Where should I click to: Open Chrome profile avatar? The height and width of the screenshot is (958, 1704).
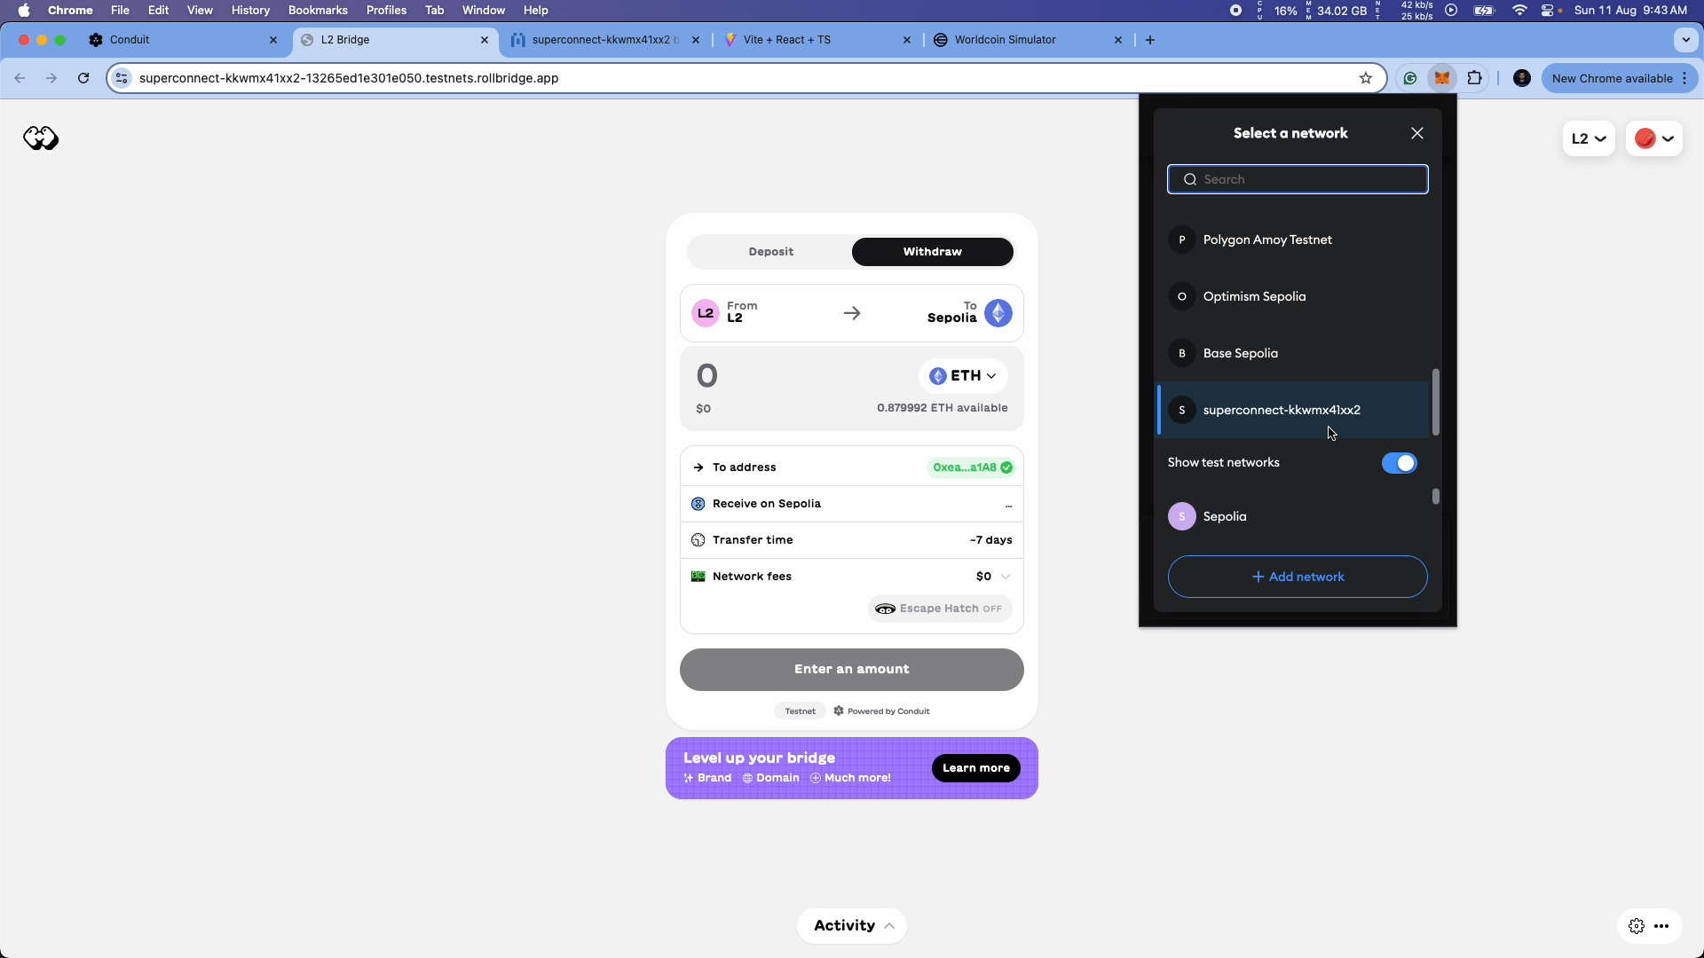(x=1522, y=78)
